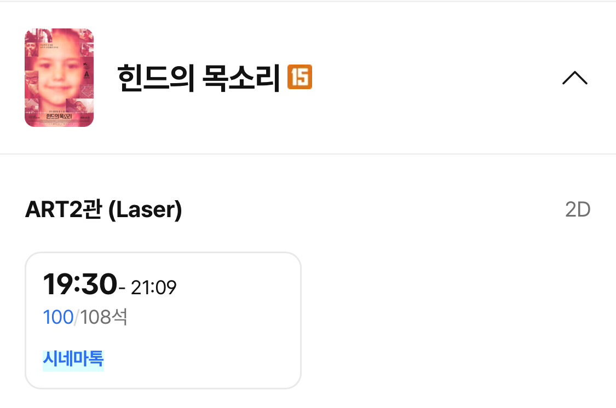Click the face on the movie poster

pos(55,71)
